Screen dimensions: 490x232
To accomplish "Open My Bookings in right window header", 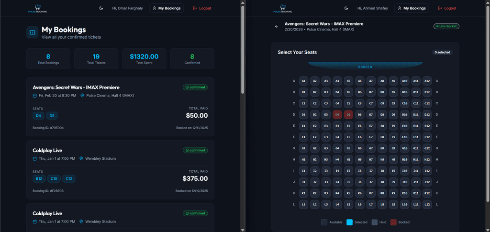I will click(412, 8).
